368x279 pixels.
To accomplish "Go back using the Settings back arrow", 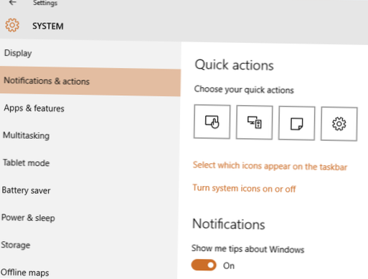I will (x=12, y=3).
